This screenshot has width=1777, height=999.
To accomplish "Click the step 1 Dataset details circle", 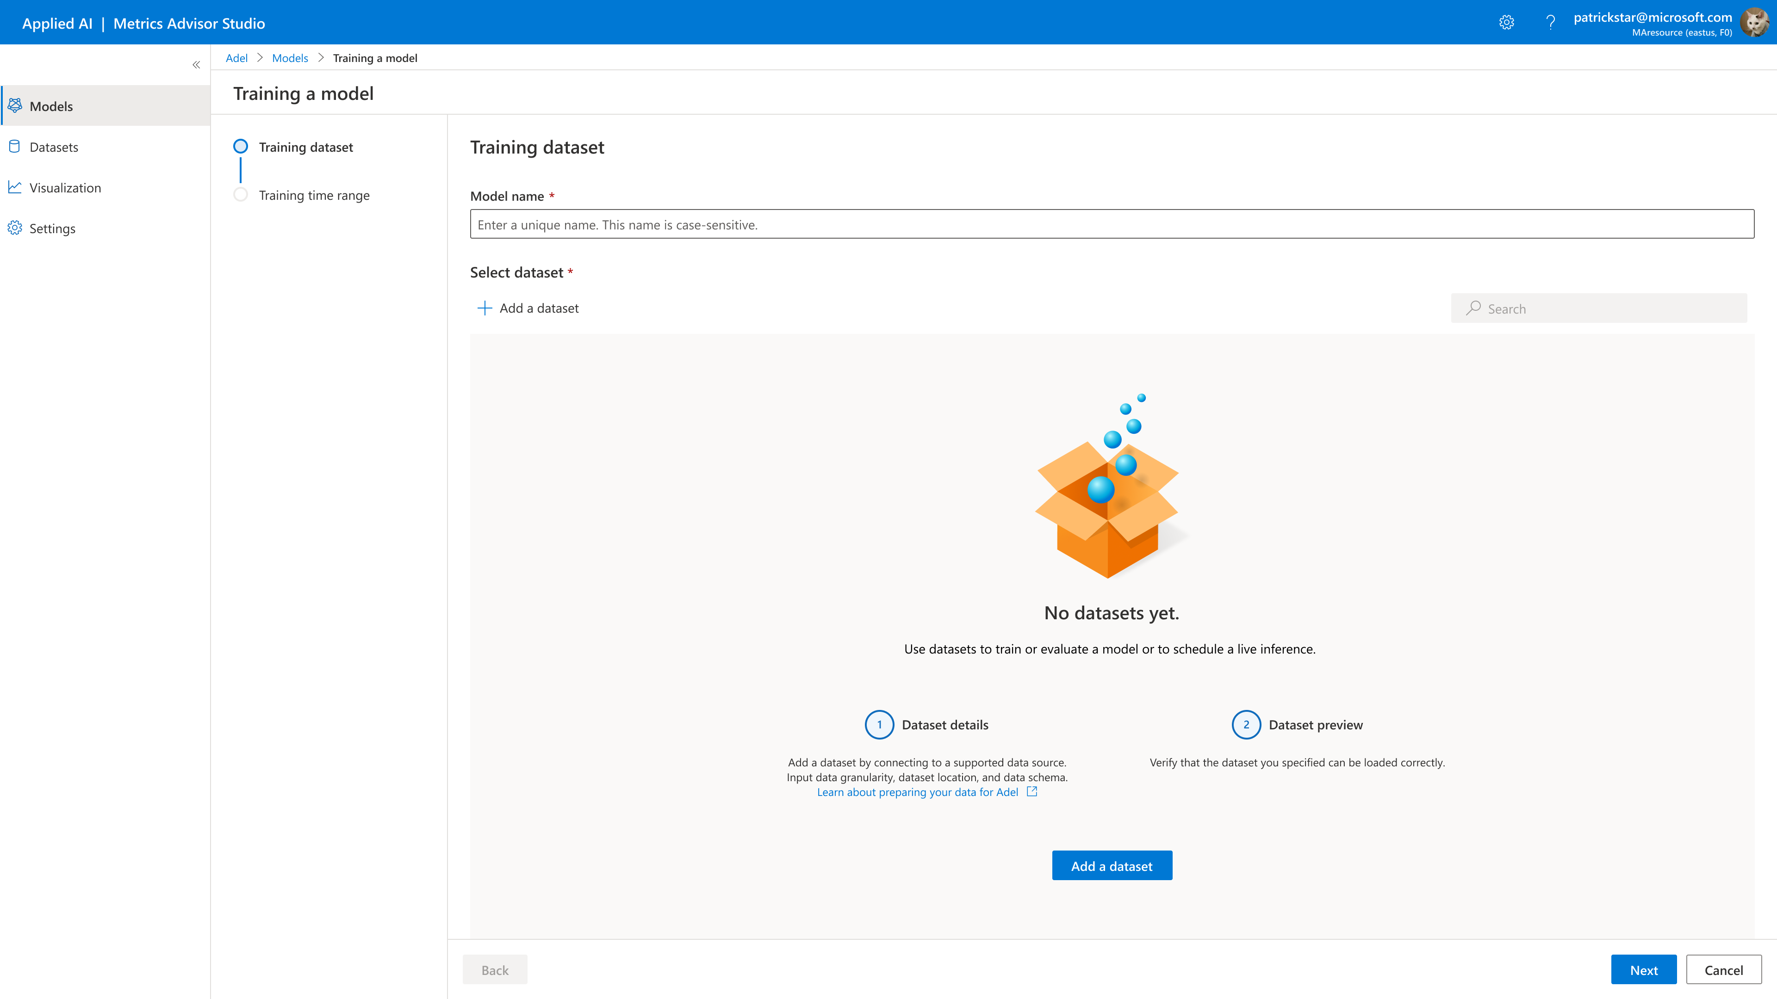I will click(879, 725).
